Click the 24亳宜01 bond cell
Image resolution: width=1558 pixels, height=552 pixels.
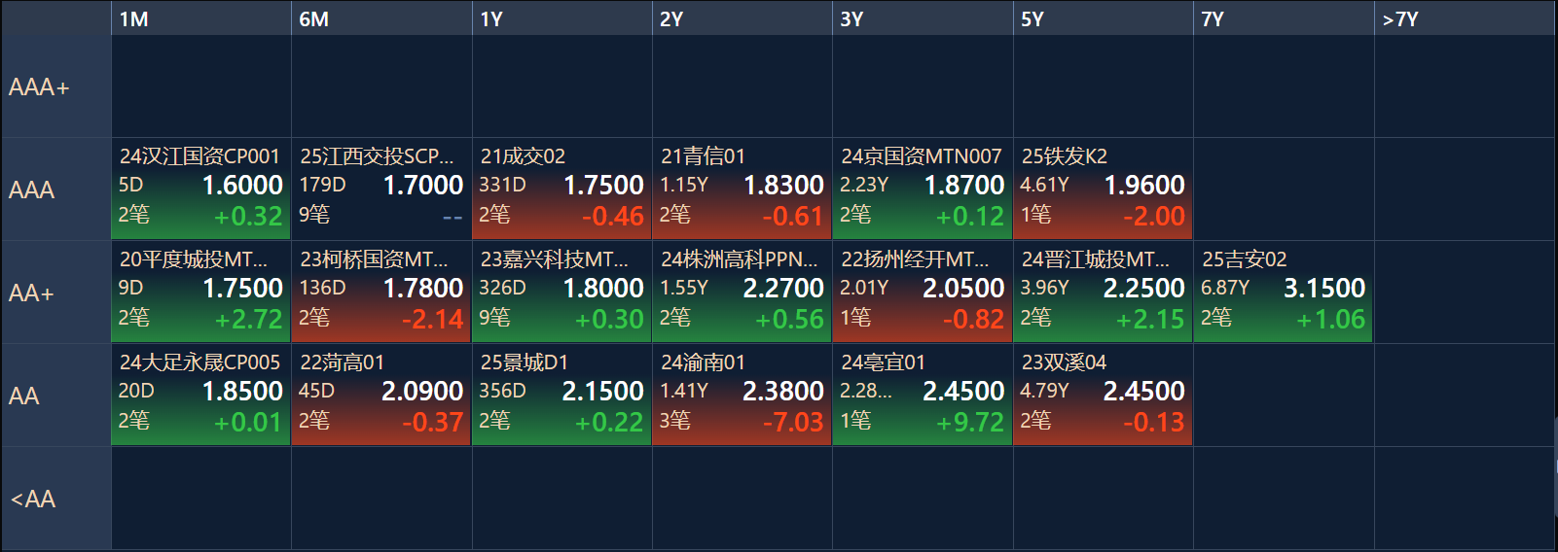(x=923, y=395)
